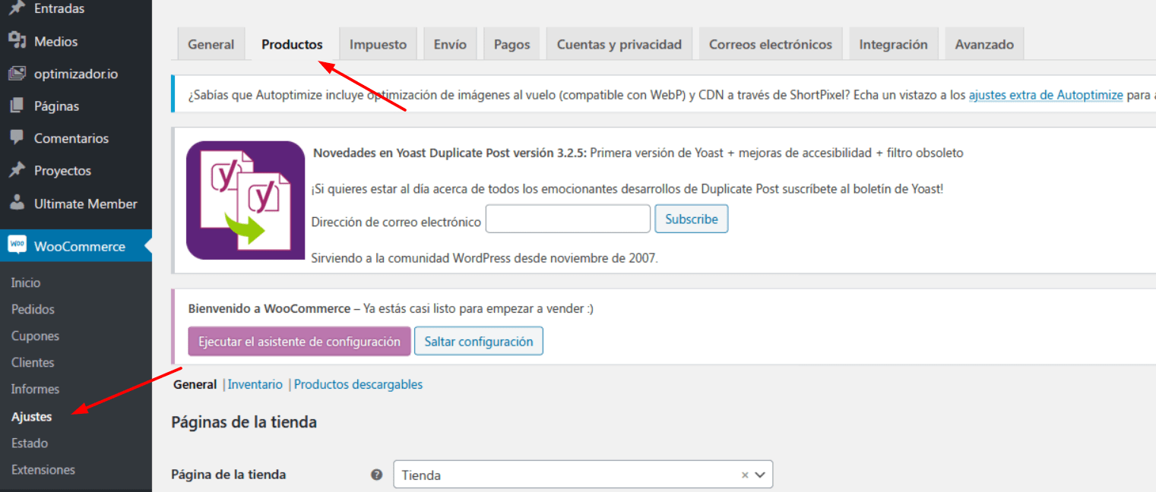Select the Productos tab

[x=292, y=44]
